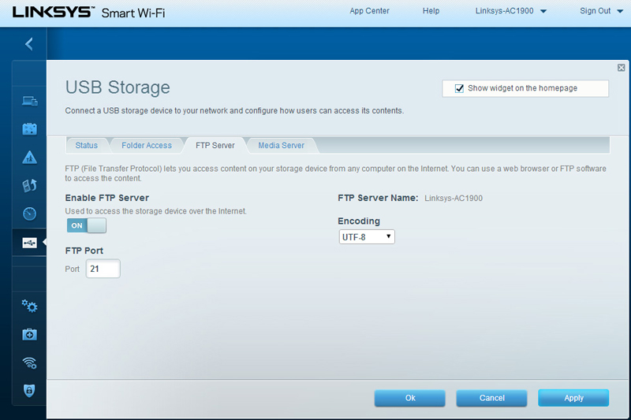Select the USB Storage sidebar icon
Screen dimensions: 631x420
[29, 243]
